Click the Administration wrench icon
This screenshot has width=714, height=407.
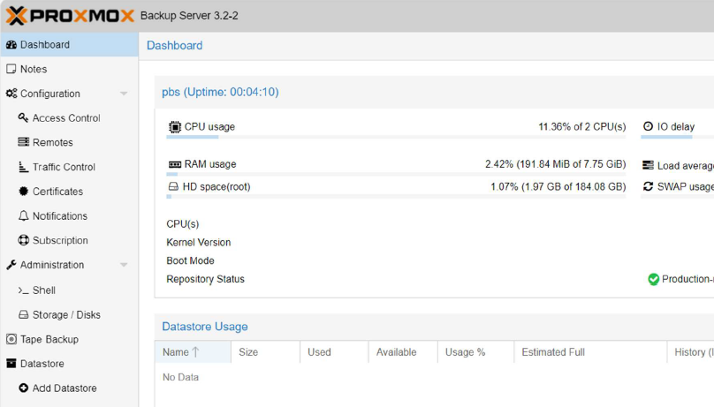11,265
